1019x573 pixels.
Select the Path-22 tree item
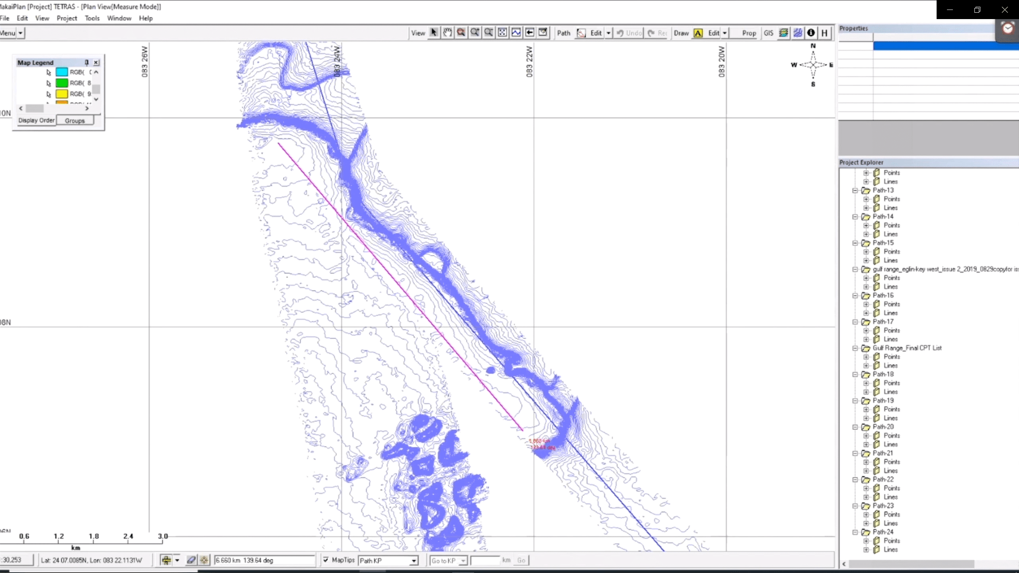pos(883,479)
